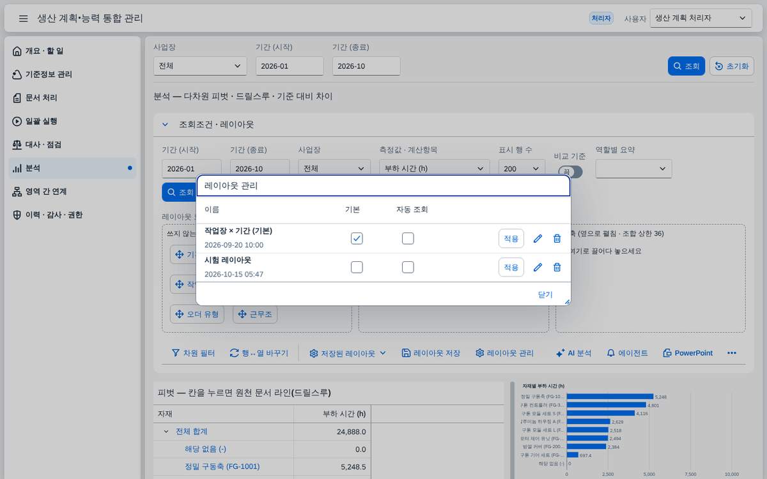This screenshot has width=767, height=479.
Task: Open 일괄 실행 sidebar item
Action: pyautogui.click(x=73, y=121)
